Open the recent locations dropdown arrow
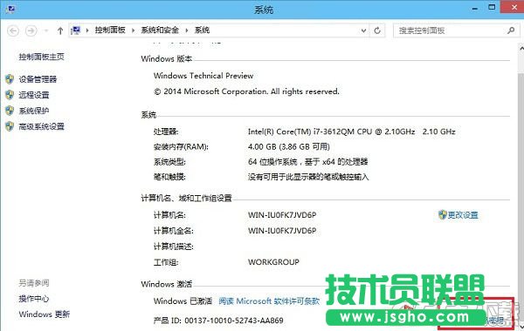The image size is (524, 331). pyautogui.click(x=46, y=30)
